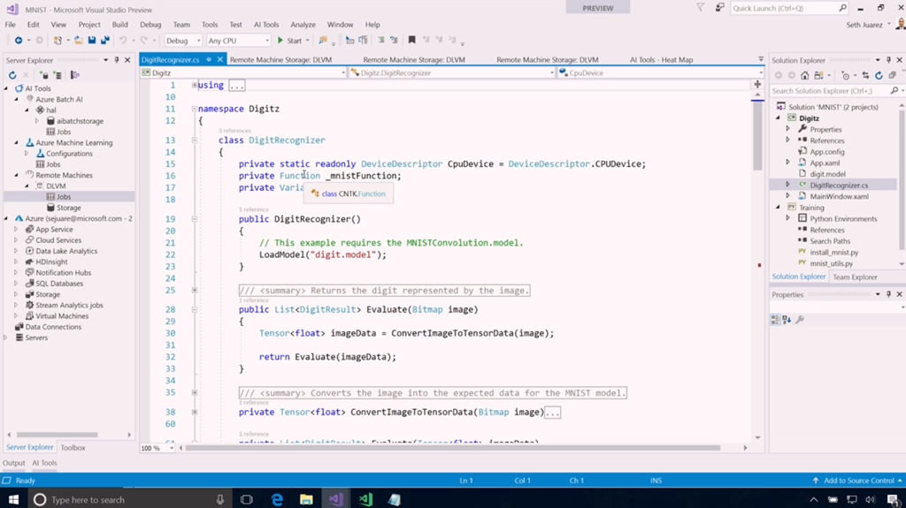The width and height of the screenshot is (906, 508).
Task: Open the AI Tools menu
Action: click(x=265, y=25)
